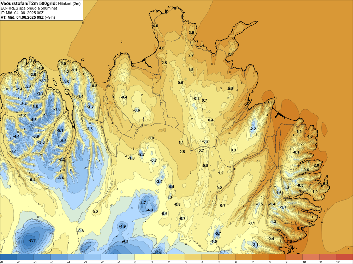Click the 1.9 temperature value
The width and height of the screenshot is (353, 264).
315,192
